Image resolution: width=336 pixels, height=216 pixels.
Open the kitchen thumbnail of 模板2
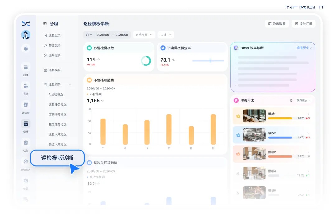(x=254, y=135)
